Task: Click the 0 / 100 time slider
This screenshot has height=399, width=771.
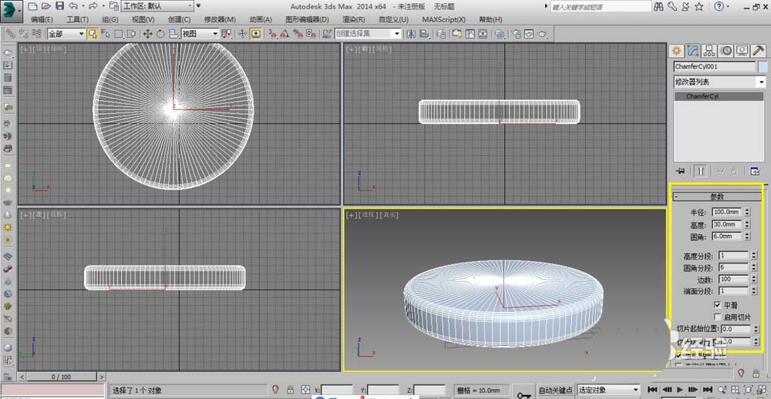Action: [x=61, y=377]
